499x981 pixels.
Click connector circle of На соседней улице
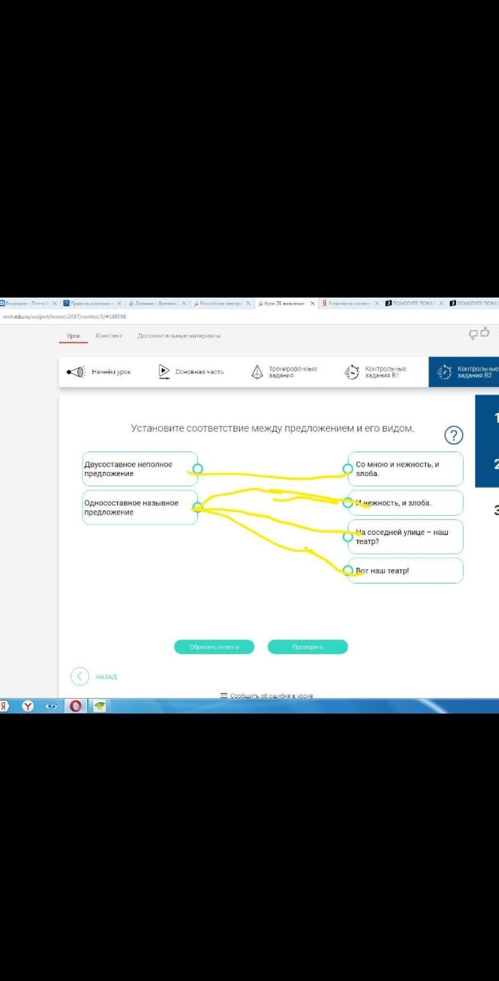[348, 537]
